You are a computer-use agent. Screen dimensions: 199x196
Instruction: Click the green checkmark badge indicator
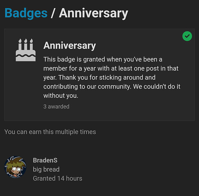tap(187, 36)
